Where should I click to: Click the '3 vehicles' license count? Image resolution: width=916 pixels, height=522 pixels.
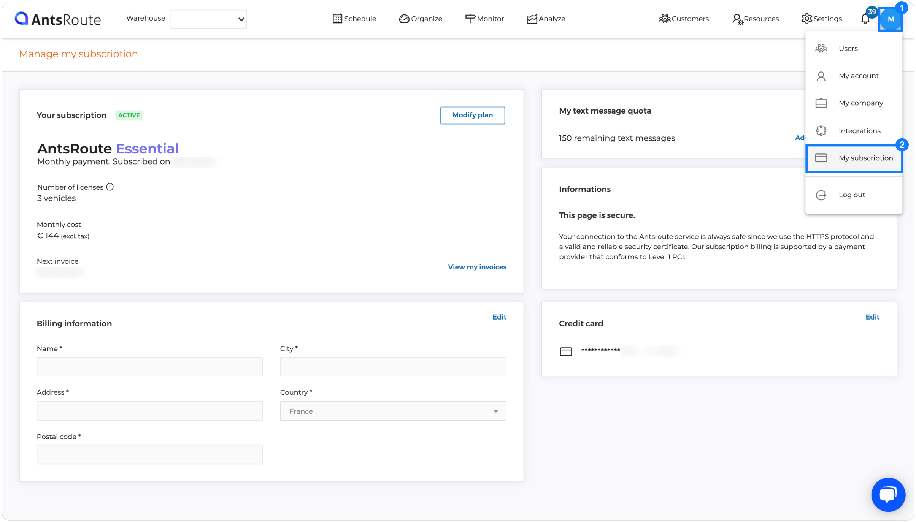coord(56,198)
